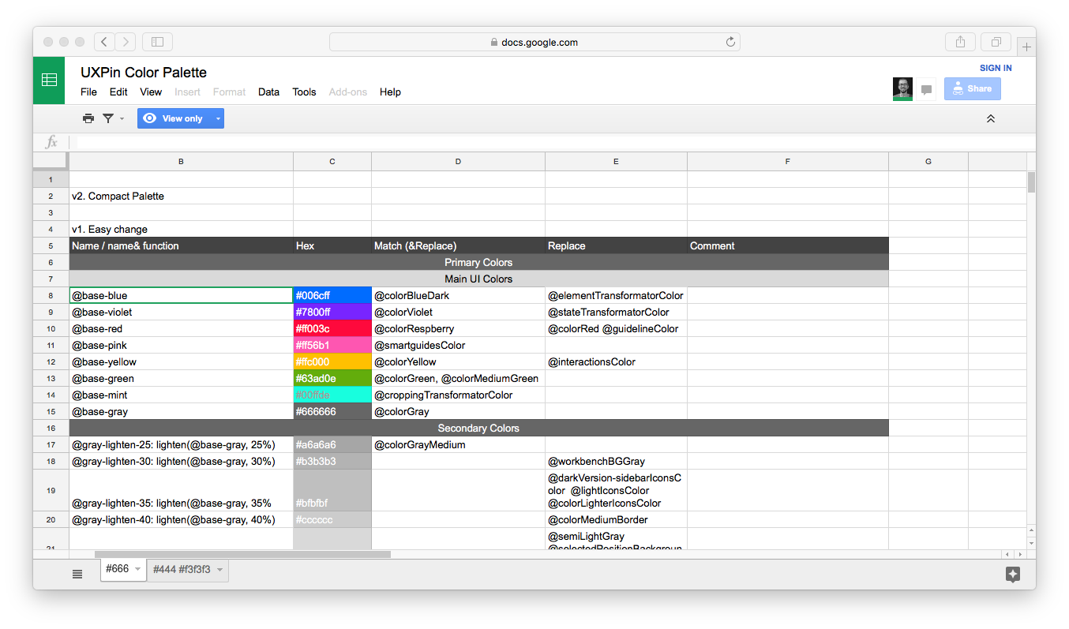This screenshot has height=629, width=1069.
Task: Click the docs.google.com address bar
Action: click(534, 42)
